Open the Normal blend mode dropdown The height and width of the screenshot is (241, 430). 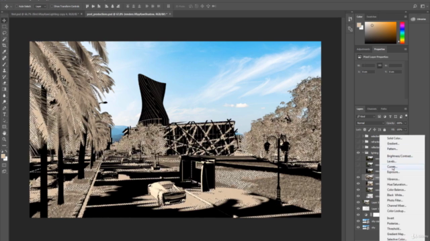tap(370, 123)
